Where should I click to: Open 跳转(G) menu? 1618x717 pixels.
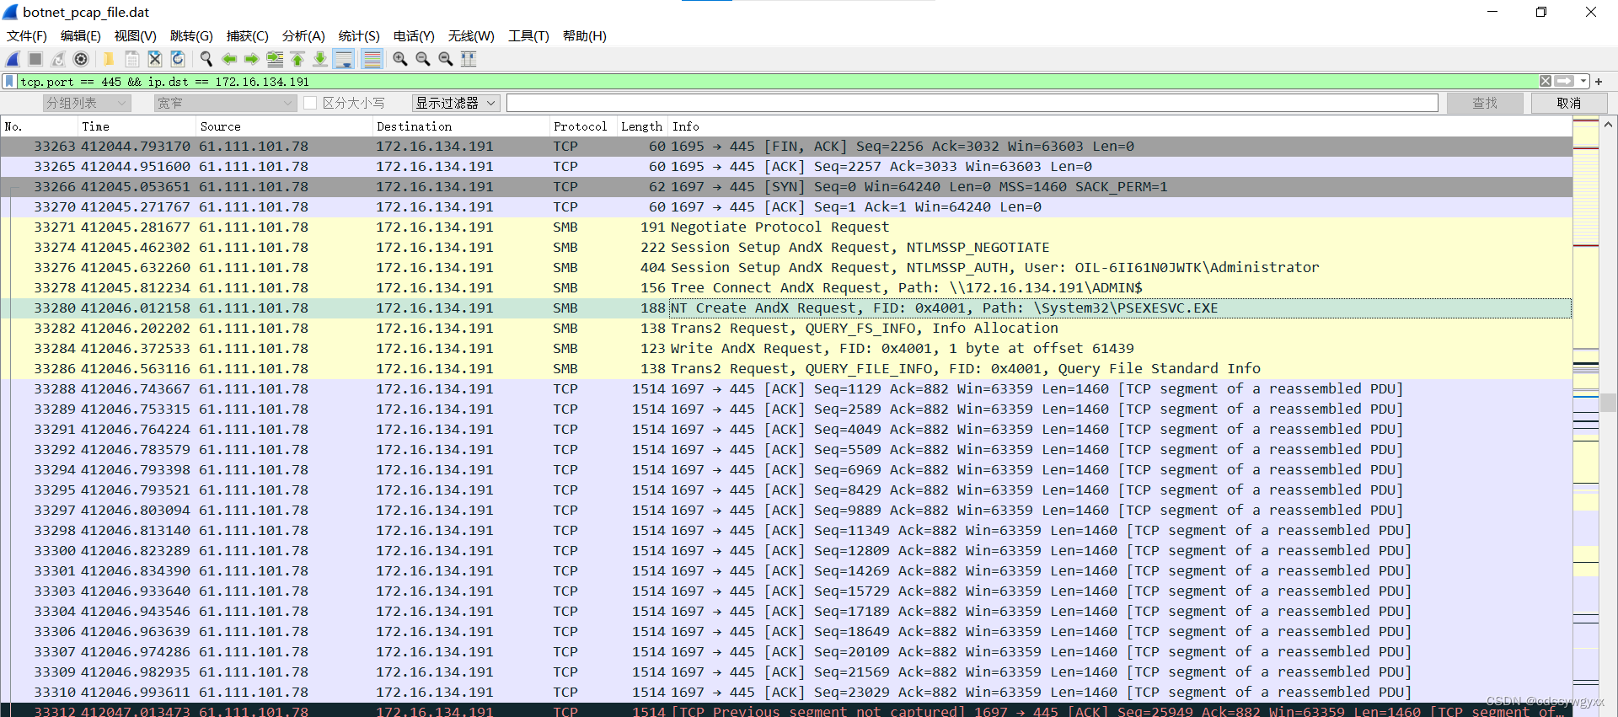[191, 36]
